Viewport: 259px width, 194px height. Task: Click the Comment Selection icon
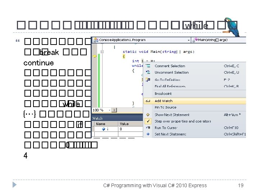tap(148, 66)
